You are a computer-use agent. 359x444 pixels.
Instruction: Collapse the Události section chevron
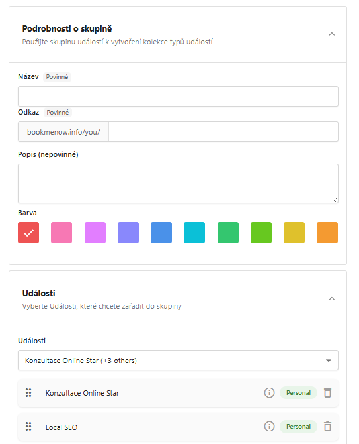click(x=332, y=299)
